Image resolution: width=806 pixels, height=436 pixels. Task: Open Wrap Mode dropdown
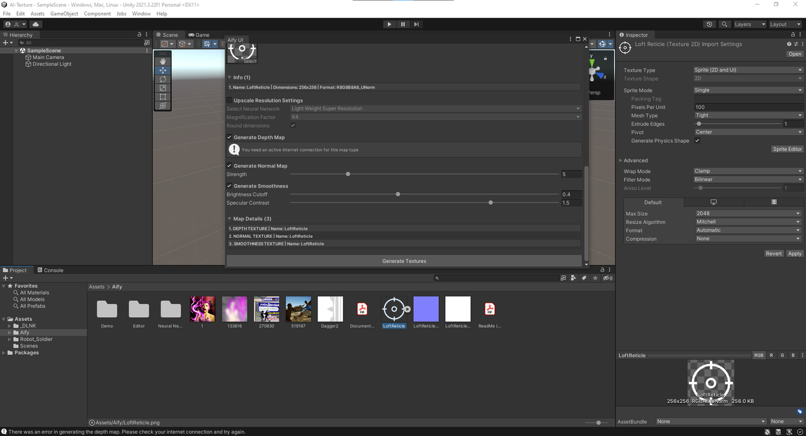[x=748, y=171]
